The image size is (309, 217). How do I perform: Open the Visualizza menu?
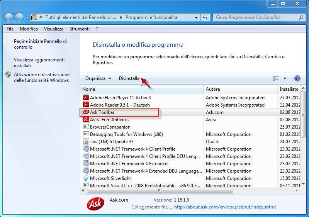click(x=54, y=29)
